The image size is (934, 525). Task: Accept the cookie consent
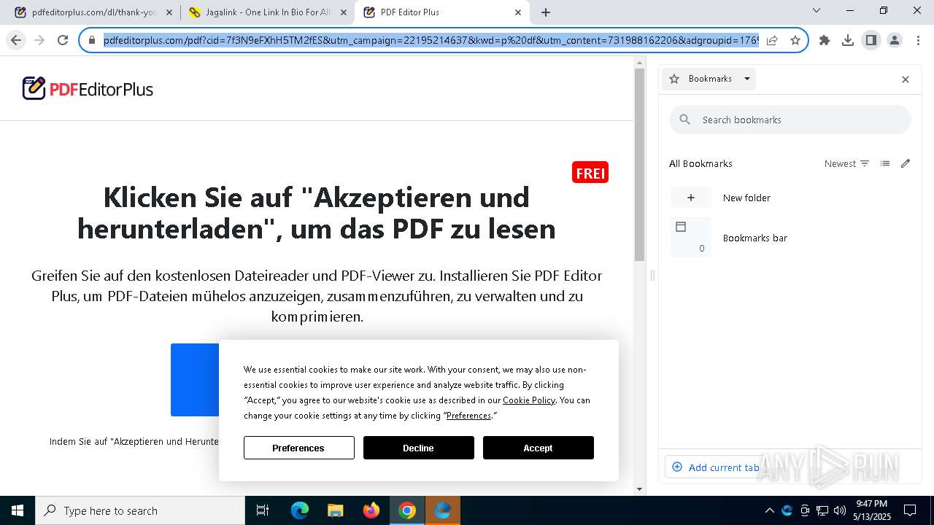point(538,448)
